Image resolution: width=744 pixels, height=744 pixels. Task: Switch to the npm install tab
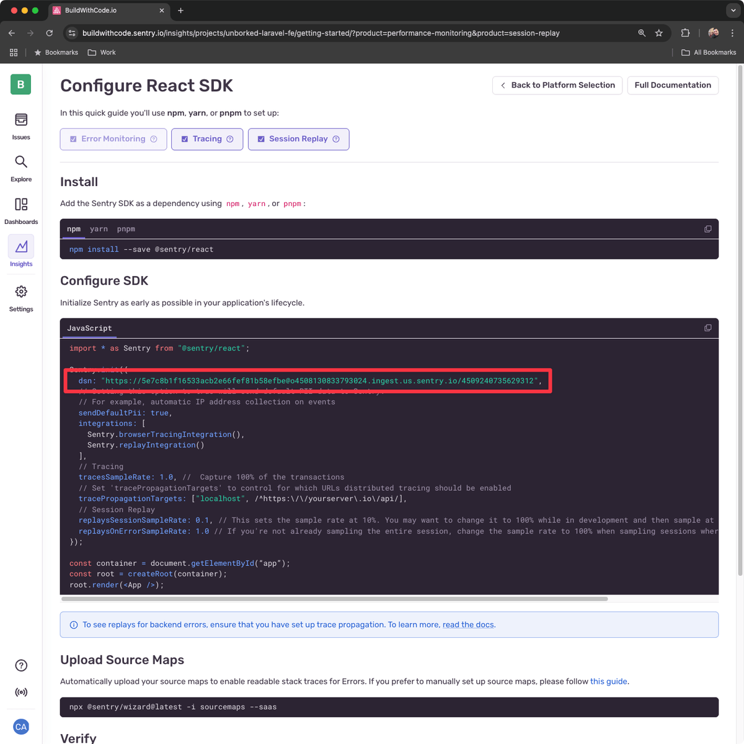(74, 229)
